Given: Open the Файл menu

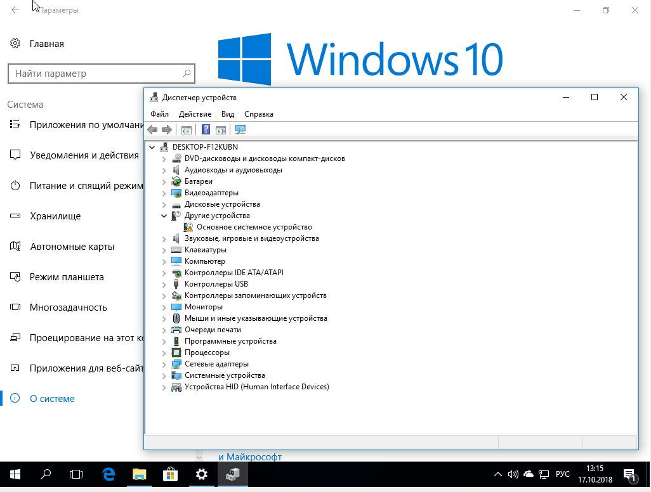Looking at the screenshot, I should pyautogui.click(x=159, y=114).
